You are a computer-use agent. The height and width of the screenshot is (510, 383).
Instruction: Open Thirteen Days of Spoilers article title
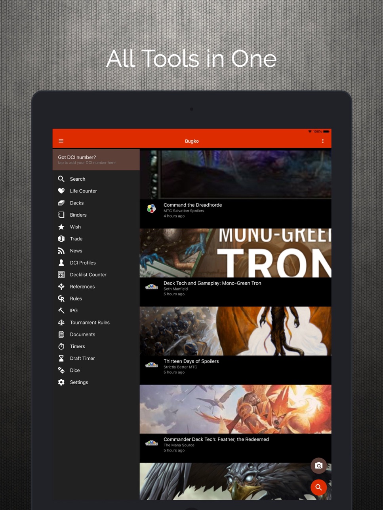pos(191,361)
